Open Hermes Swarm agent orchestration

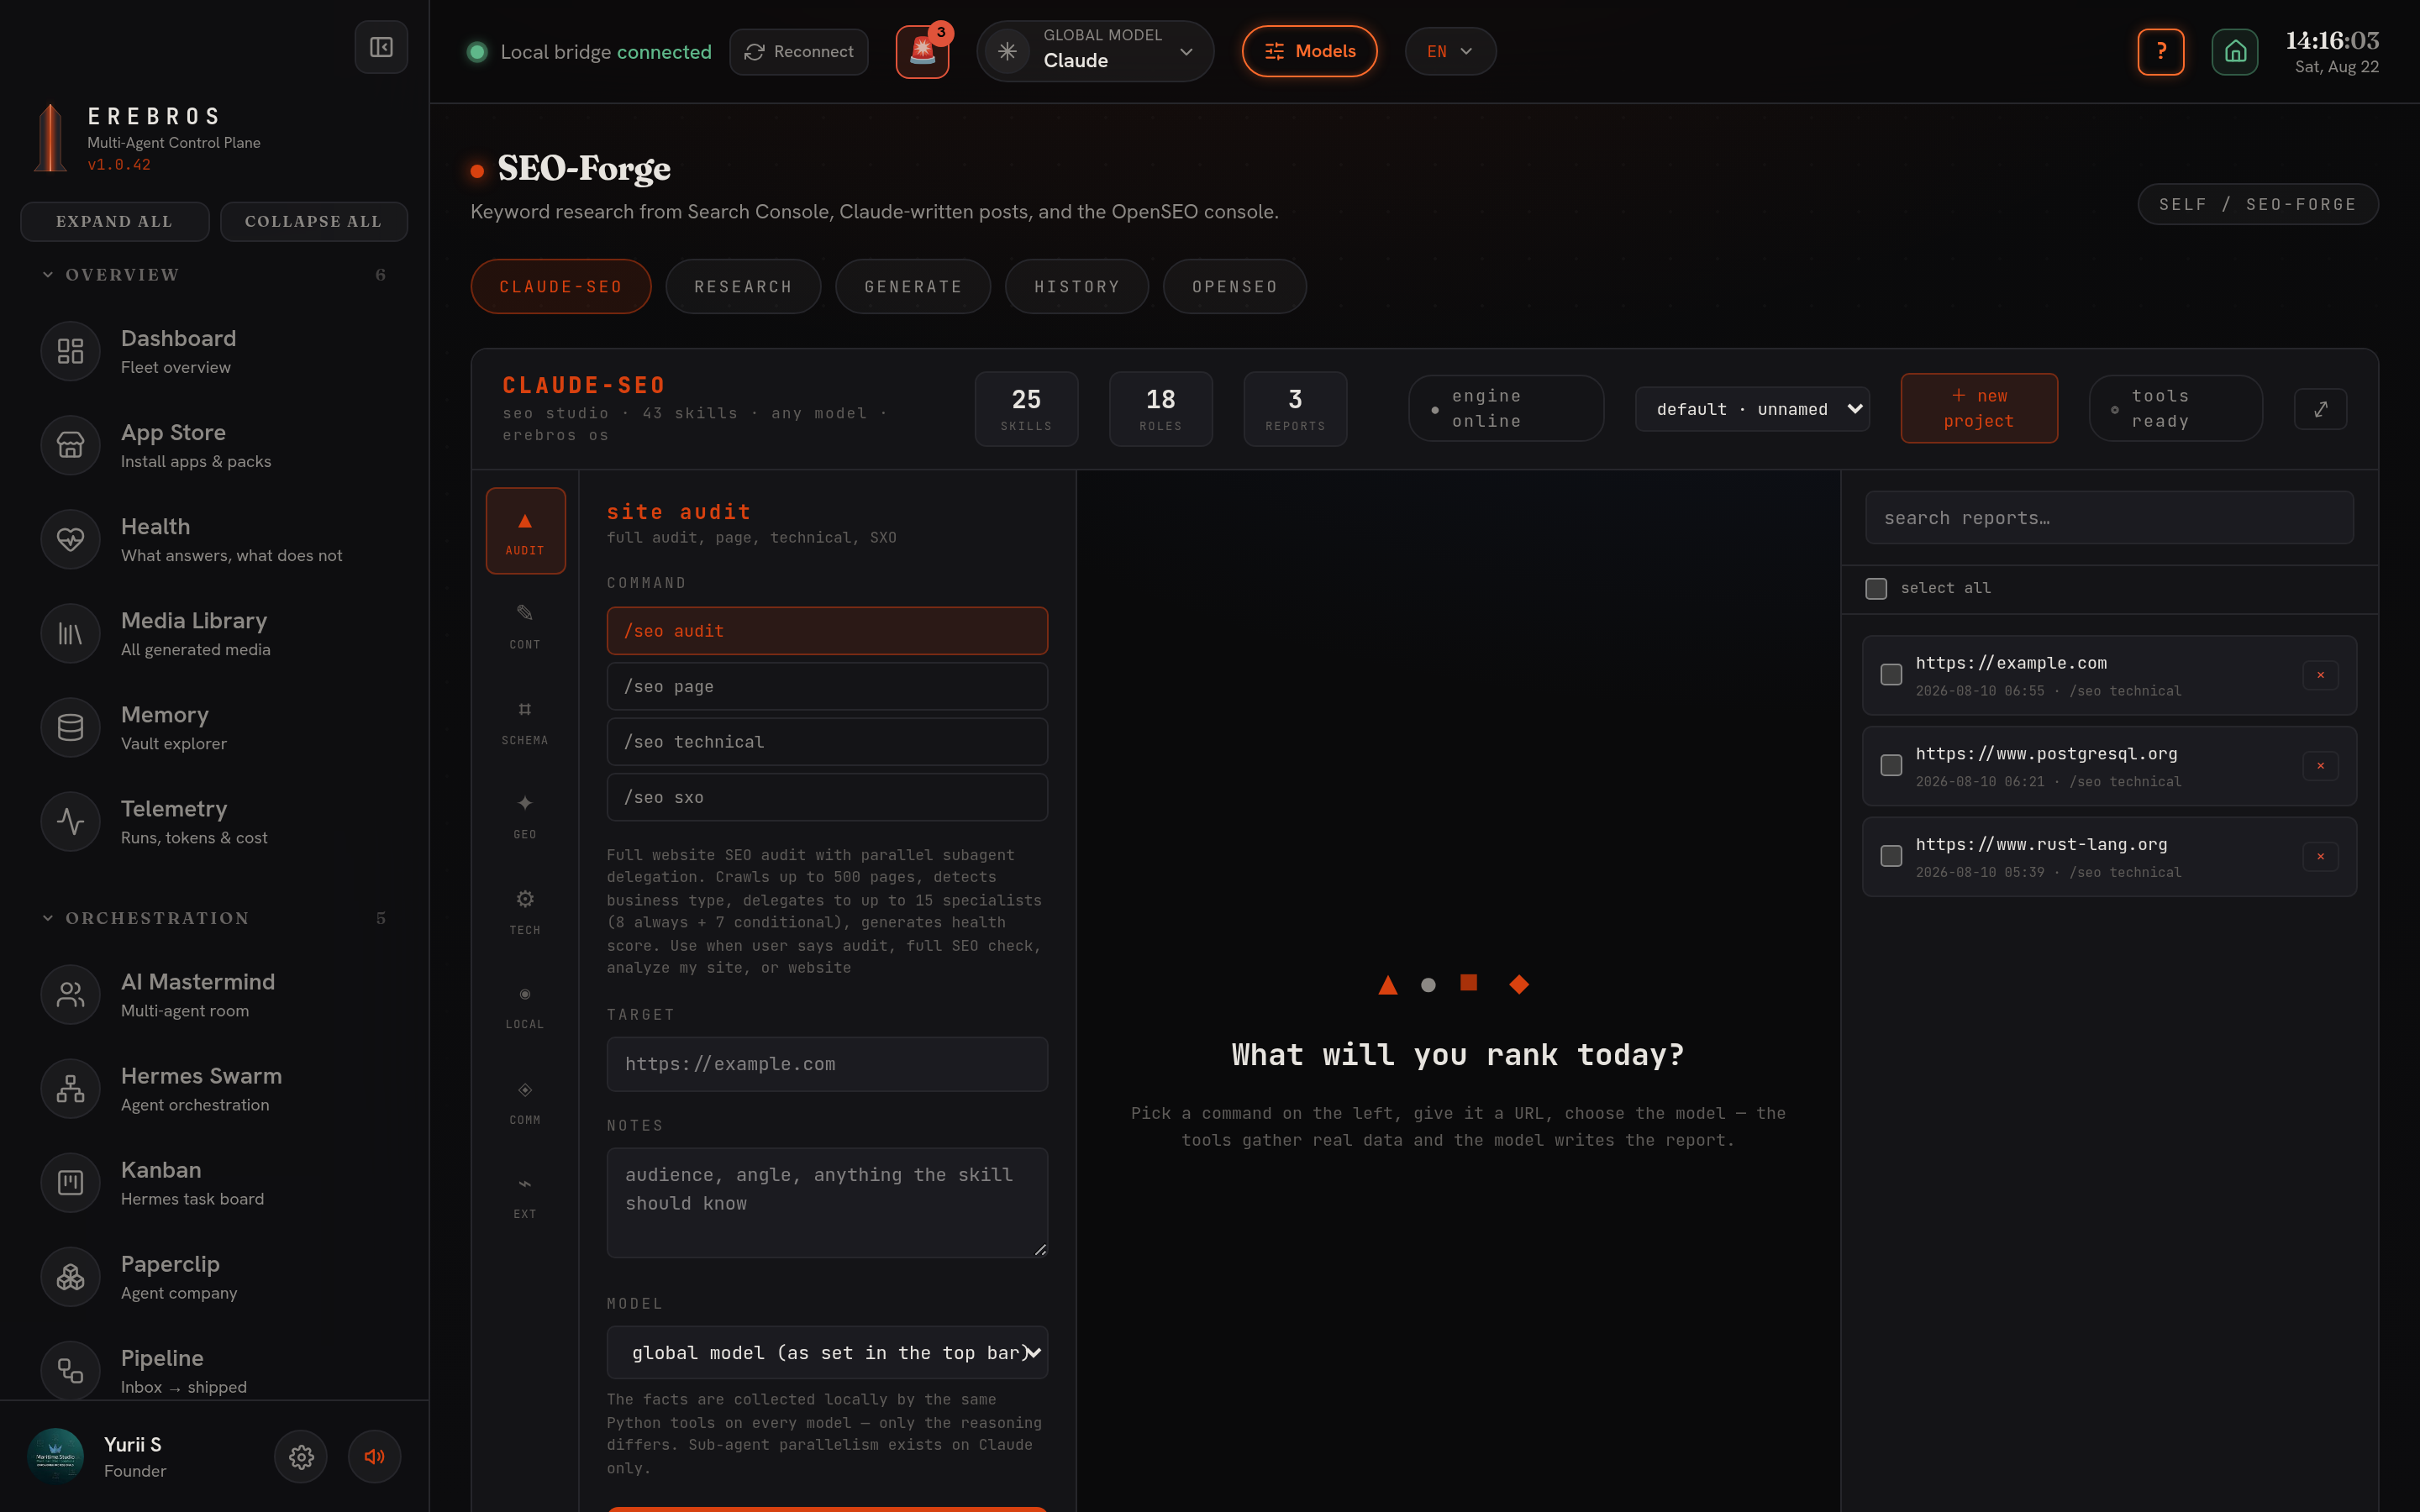tap(213, 1088)
